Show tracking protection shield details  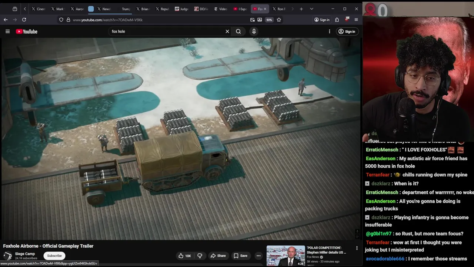(x=61, y=20)
